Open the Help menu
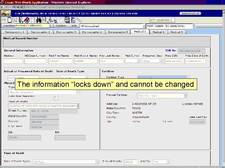 74,26
